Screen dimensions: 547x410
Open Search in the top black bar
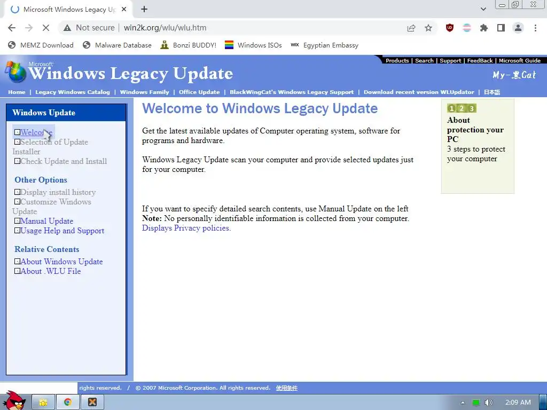click(x=424, y=61)
